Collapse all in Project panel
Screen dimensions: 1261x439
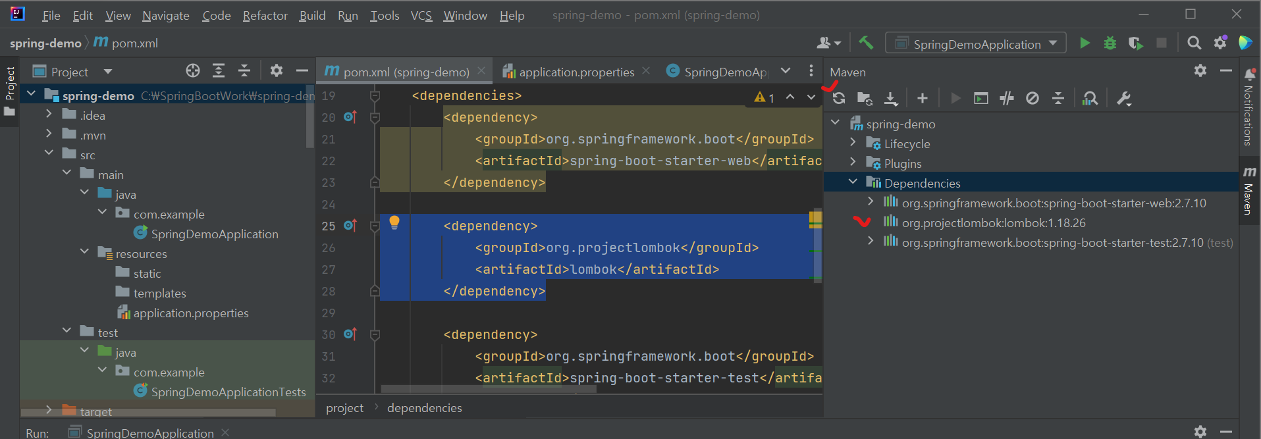tap(244, 70)
